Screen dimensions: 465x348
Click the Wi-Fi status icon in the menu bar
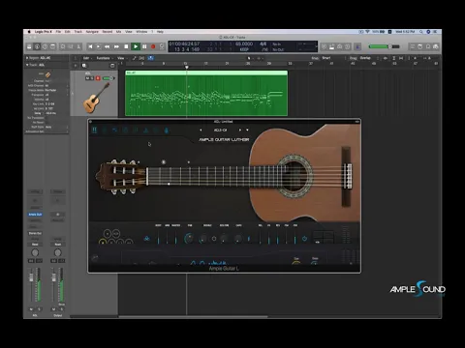coord(367,32)
